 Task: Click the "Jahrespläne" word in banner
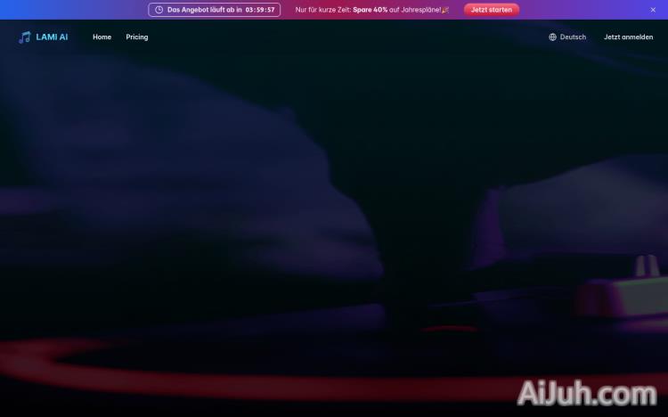coord(420,10)
